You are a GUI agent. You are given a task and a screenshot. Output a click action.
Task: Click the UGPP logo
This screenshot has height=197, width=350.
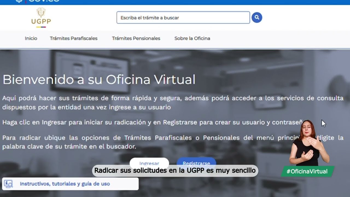point(41,18)
